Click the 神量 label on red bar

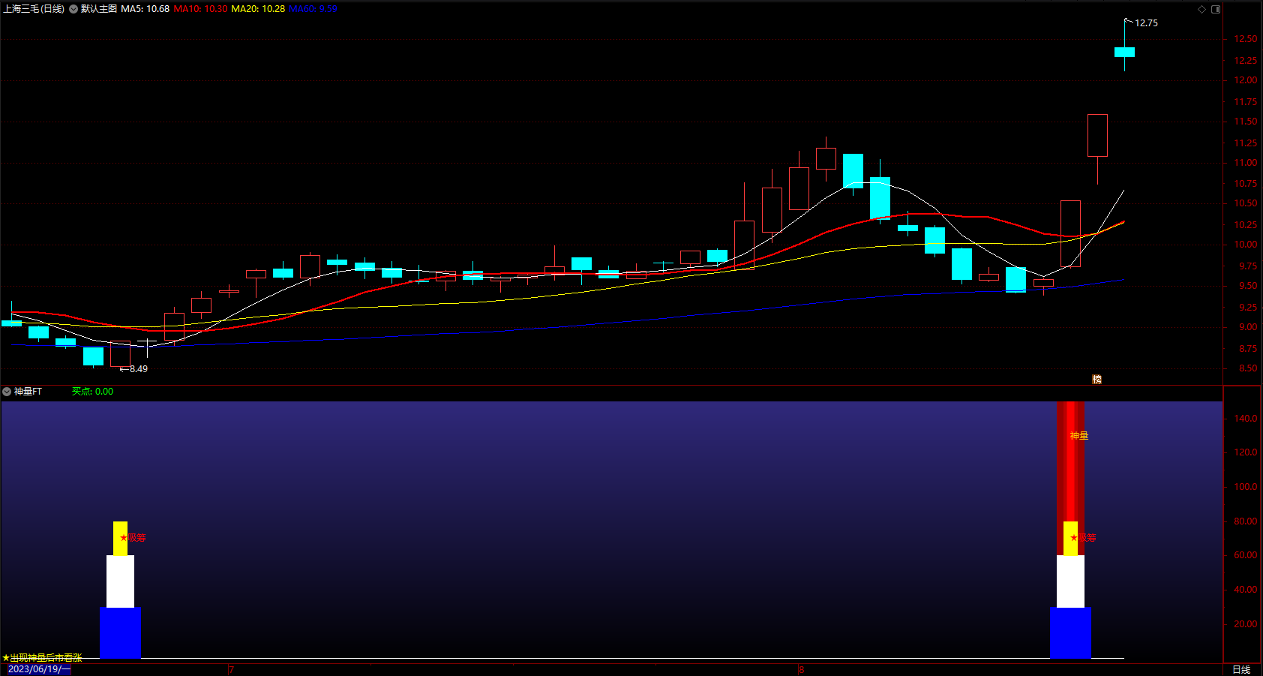(x=1079, y=436)
